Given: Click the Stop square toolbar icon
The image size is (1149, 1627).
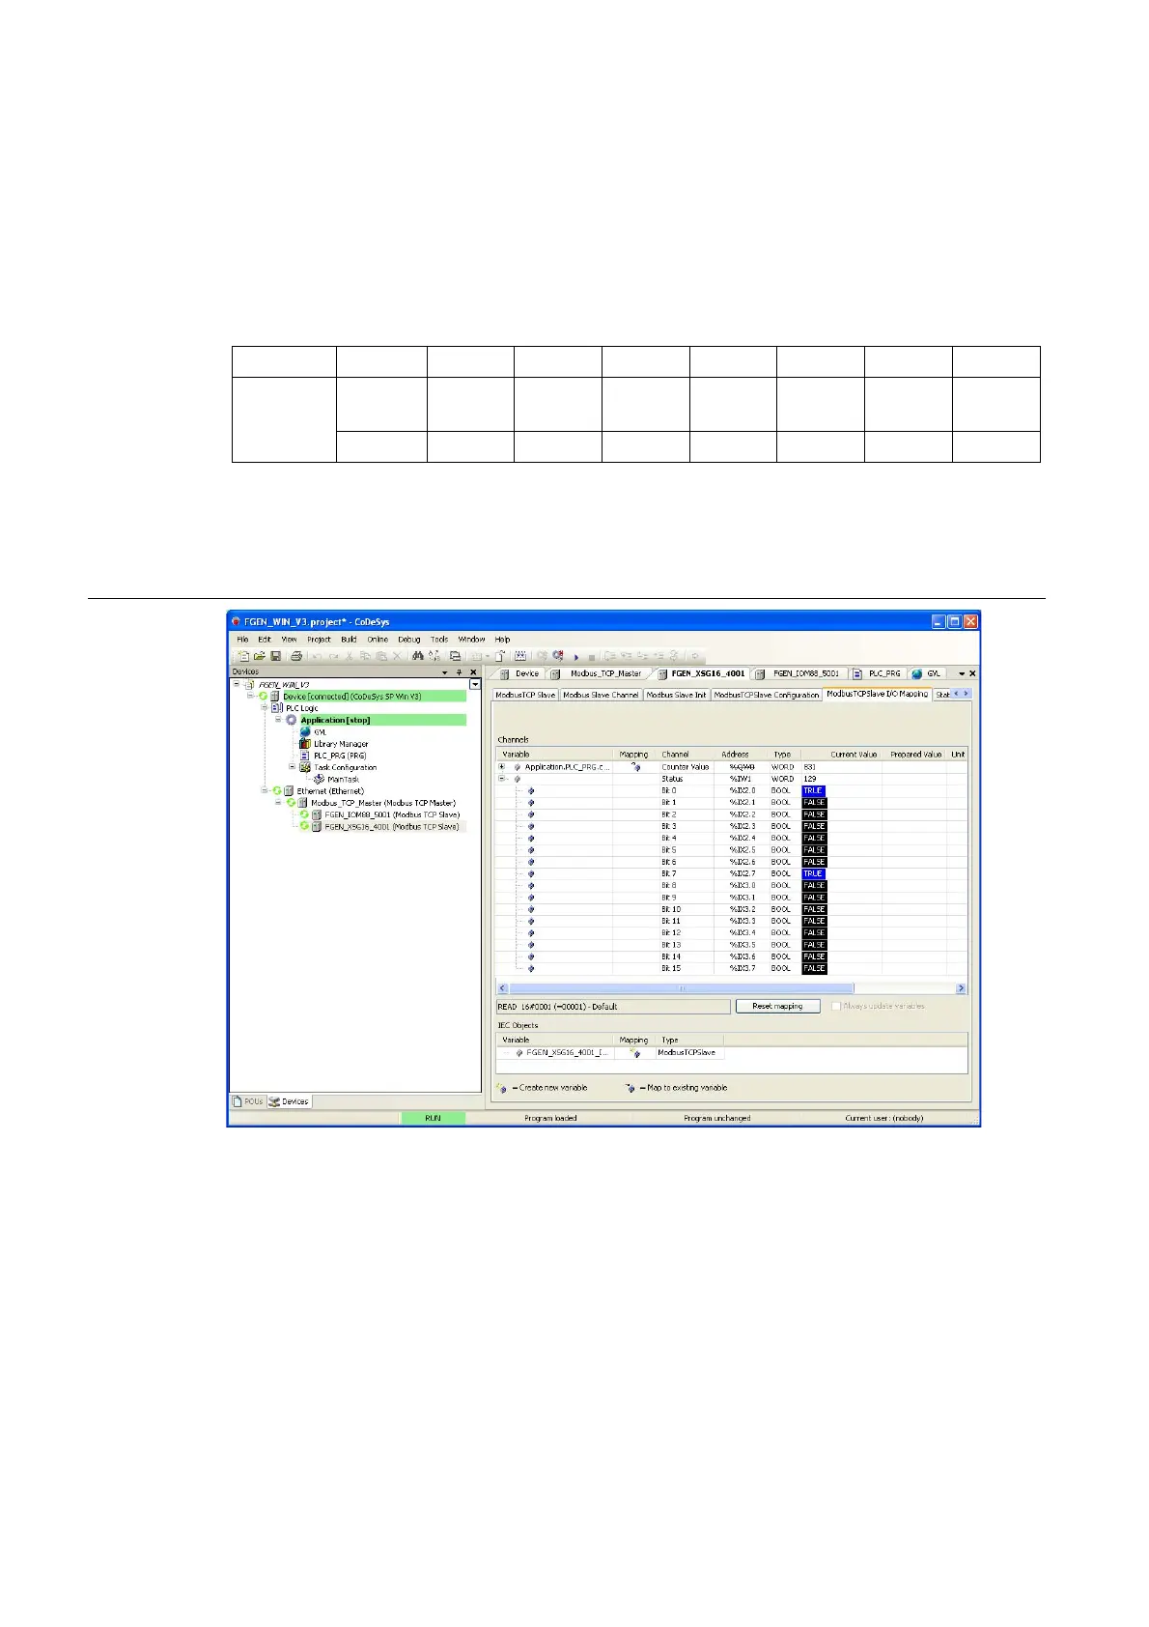Looking at the screenshot, I should pos(591,657).
